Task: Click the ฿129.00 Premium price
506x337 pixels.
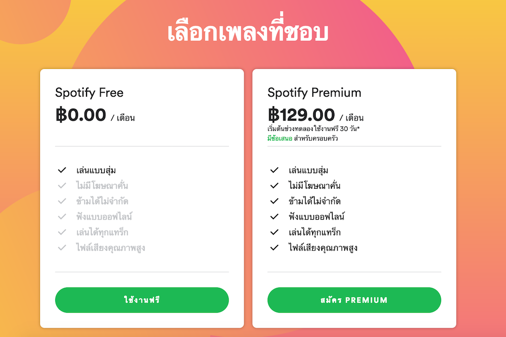Action: pyautogui.click(x=302, y=115)
